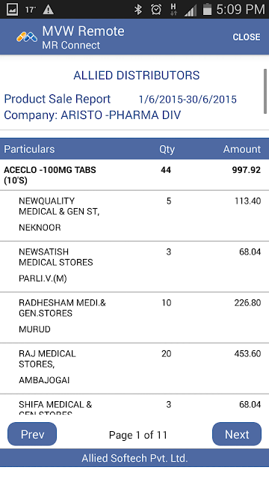Tap the battery icon in status bar

(207, 9)
